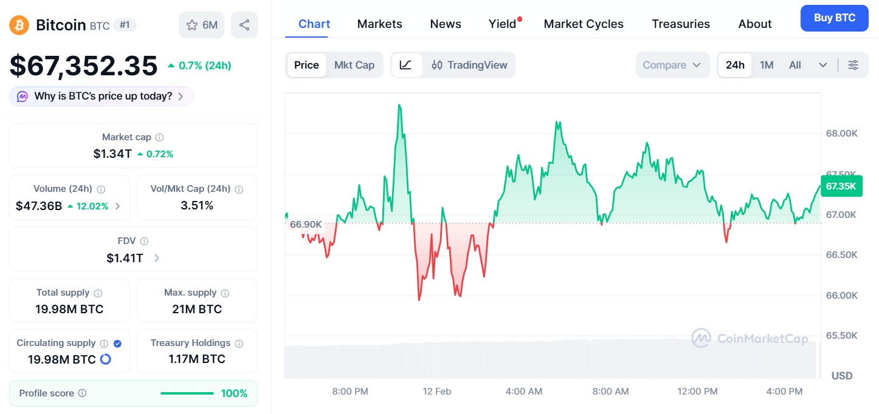Screen dimensions: 879x414
Task: Toggle chart to Price view
Action: 306,65
